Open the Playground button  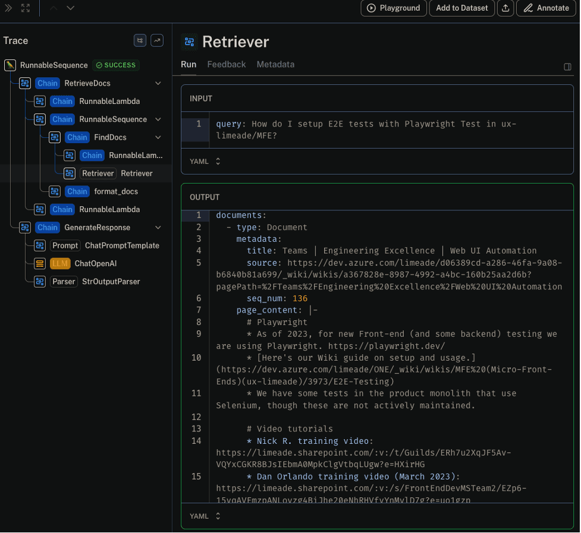tap(394, 8)
